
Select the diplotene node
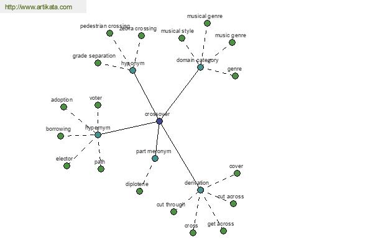tap(140, 191)
